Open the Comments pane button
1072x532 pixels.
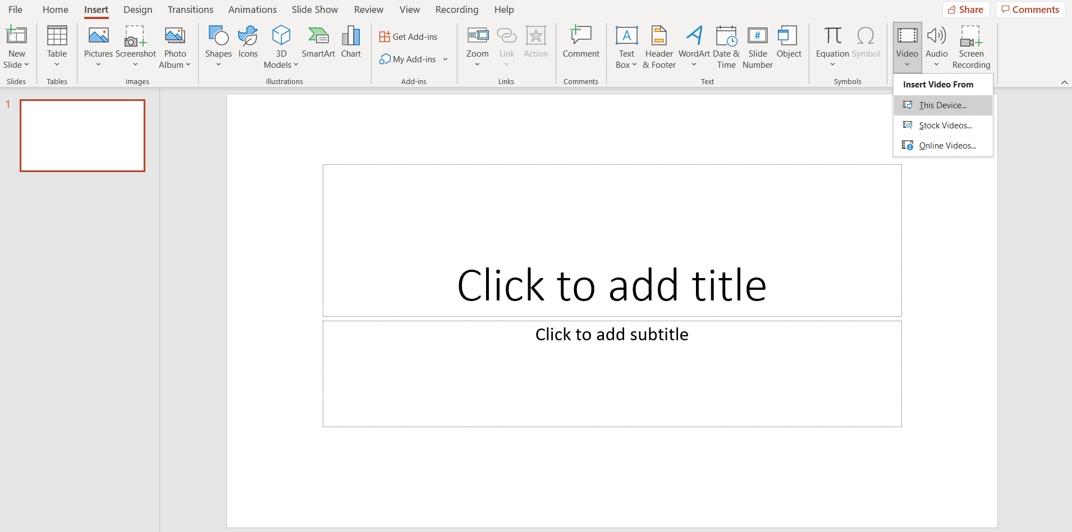pos(1030,10)
